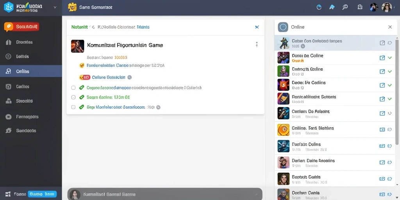The width and height of the screenshot is (400, 200).
Task: Open the "Cedites" sidebar item
Action: tap(31, 86)
